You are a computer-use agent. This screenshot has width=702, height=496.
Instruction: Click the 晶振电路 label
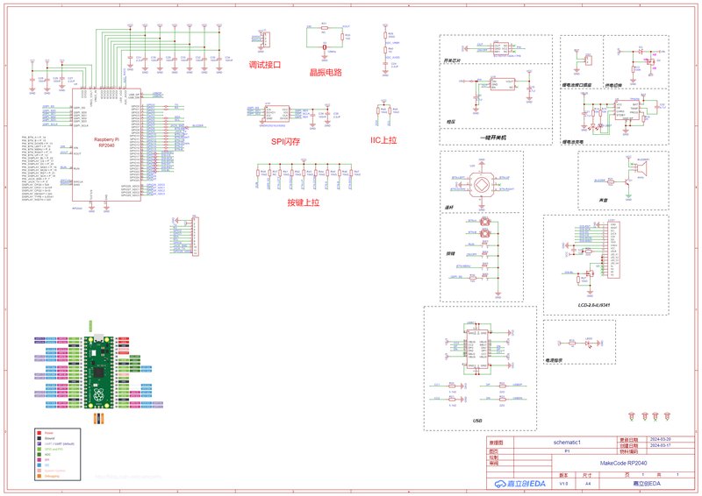[326, 73]
